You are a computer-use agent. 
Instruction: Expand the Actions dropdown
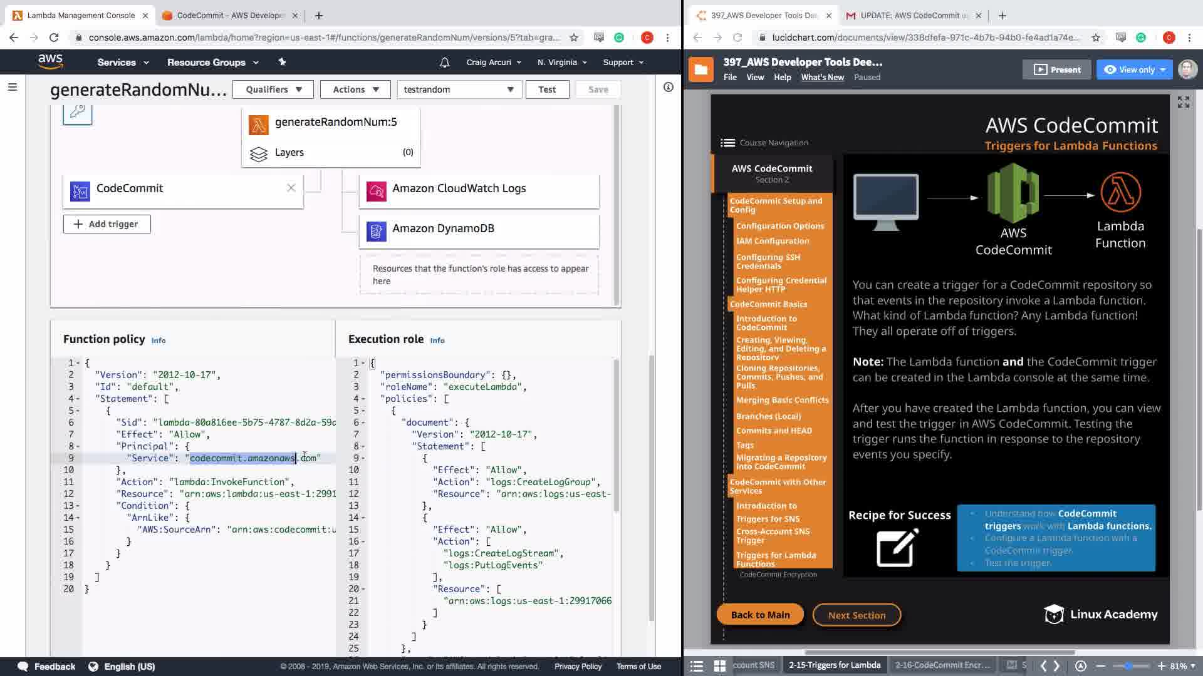tap(355, 90)
